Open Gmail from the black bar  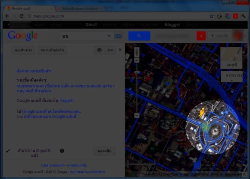pos(91,25)
